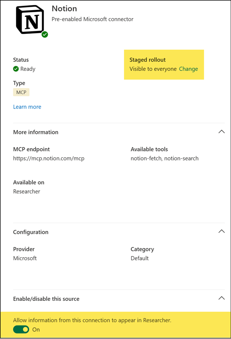Click the Visible to everyone text
The image size is (231, 339).
[x=153, y=69]
